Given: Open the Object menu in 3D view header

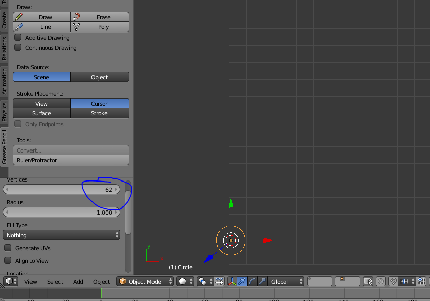Looking at the screenshot, I should point(101,281).
